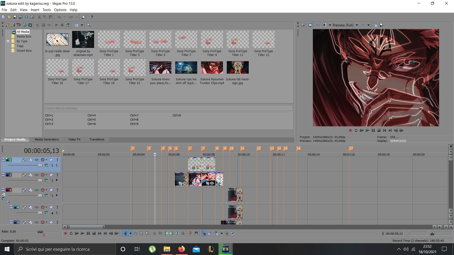
Task: Open Track Motion on track 2
Action: [x=30, y=175]
